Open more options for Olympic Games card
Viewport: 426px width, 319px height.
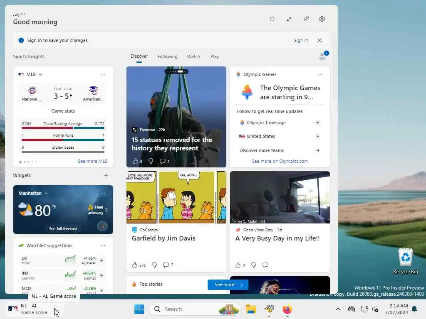click(320, 74)
